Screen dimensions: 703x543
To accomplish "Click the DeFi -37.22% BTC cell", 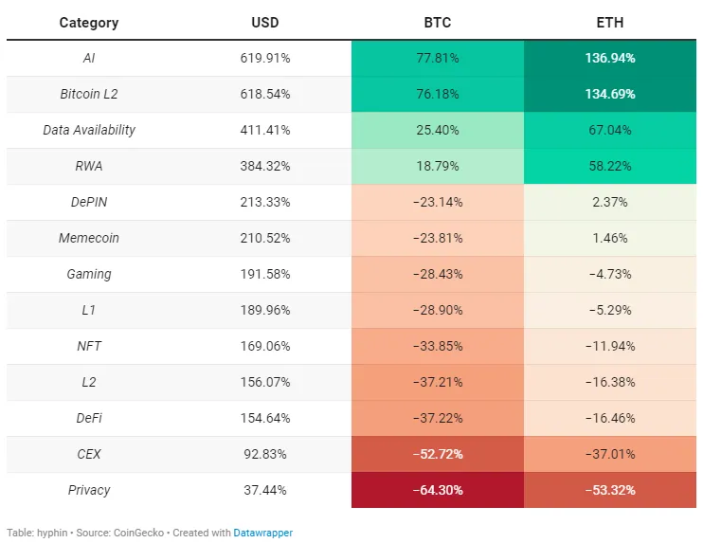I will pos(438,418).
